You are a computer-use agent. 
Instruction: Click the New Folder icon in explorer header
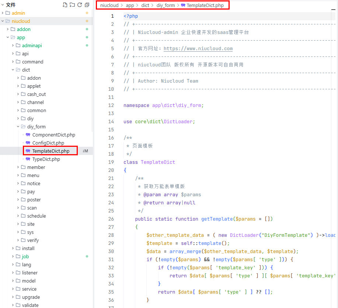tap(72, 5)
